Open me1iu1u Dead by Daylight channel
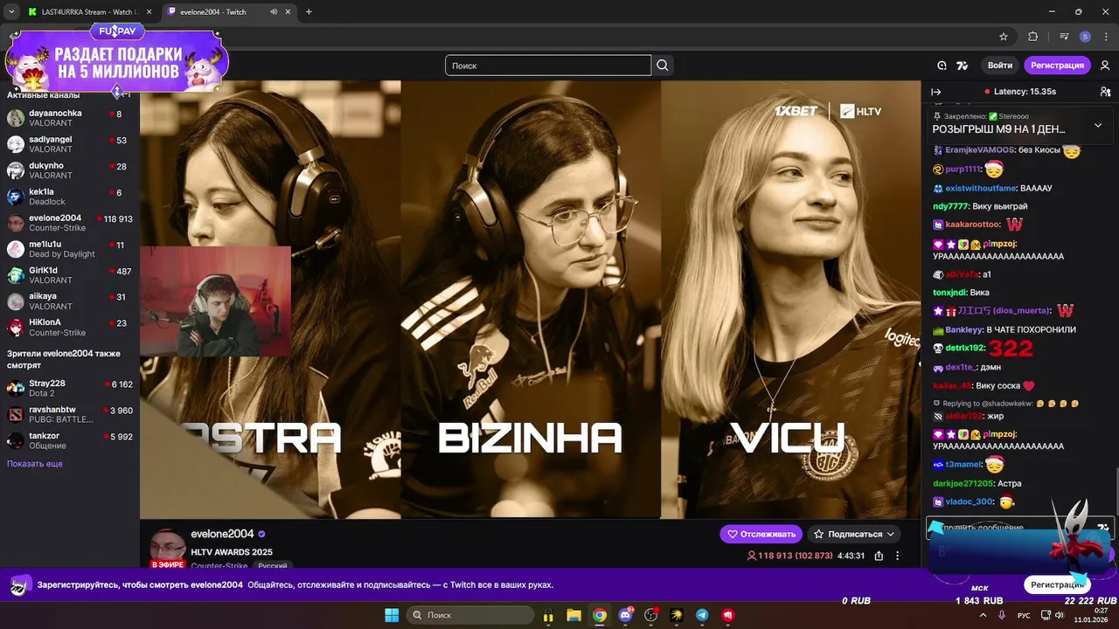Image resolution: width=1119 pixels, height=629 pixels. 70,249
